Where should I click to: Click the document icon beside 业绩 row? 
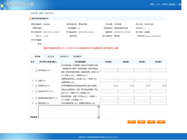pos(36,81)
